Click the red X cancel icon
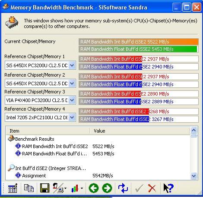Viewport: 203px width, 198px height. tap(152, 188)
